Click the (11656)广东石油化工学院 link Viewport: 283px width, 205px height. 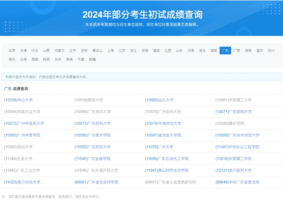[167, 159]
